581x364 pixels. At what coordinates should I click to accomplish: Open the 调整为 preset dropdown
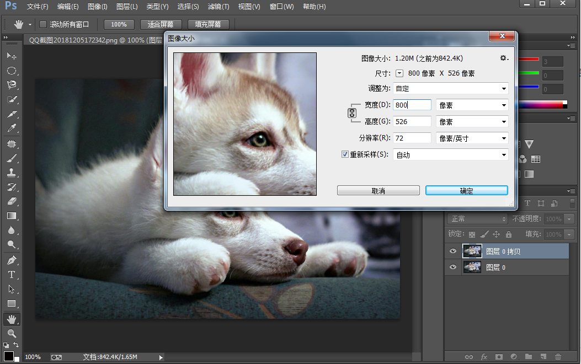(x=451, y=88)
